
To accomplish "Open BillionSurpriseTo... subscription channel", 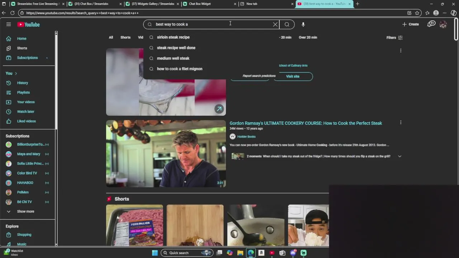I will tap(28, 144).
